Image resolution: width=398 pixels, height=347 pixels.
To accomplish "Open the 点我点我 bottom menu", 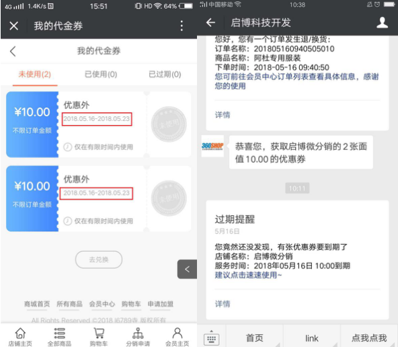I will pyautogui.click(x=369, y=338).
